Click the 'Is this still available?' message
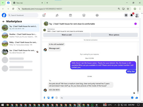This screenshot has height=107, width=143. click(x=56, y=44)
